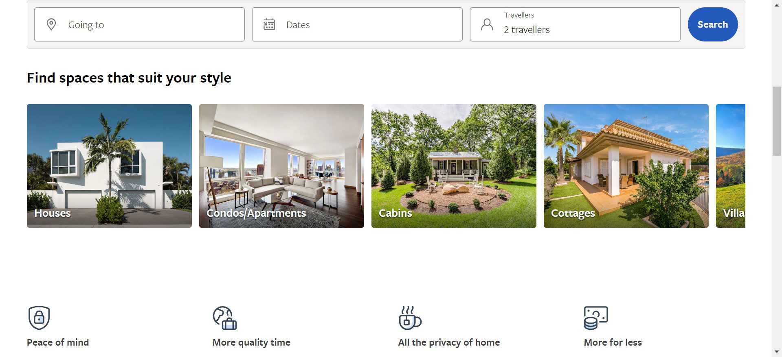Open the Travellers selector showing 2 travellers

[x=575, y=24]
